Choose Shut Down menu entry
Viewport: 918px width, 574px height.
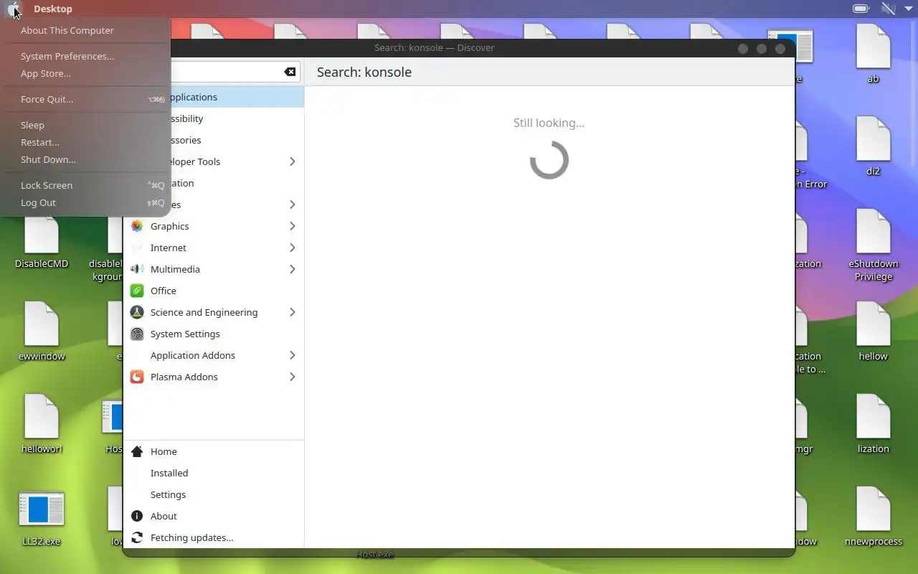coord(85,159)
